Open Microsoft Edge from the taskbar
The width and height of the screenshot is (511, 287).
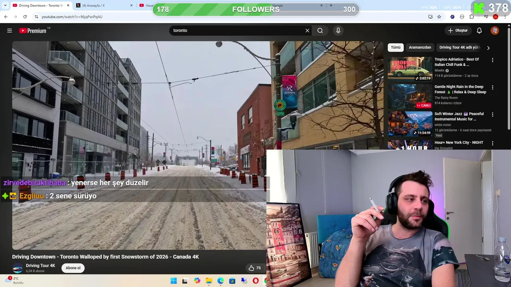click(x=221, y=281)
